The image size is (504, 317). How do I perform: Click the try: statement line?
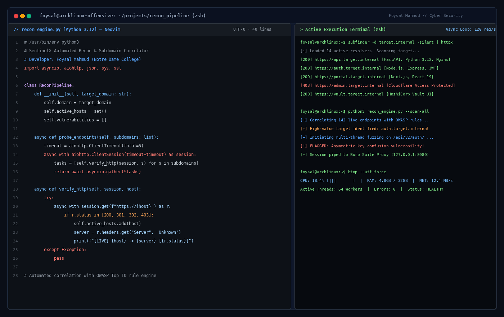point(49,198)
